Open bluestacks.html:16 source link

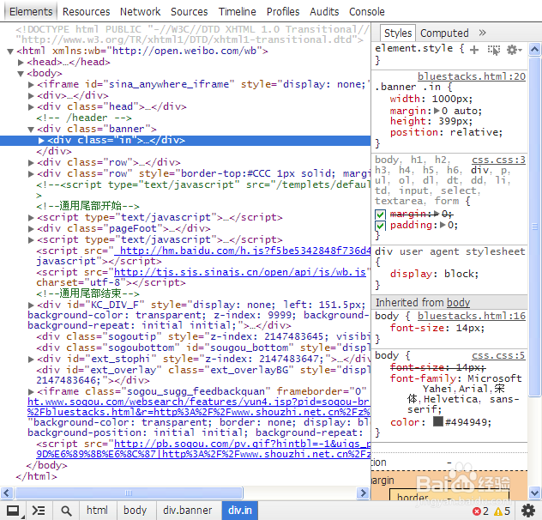(472, 316)
